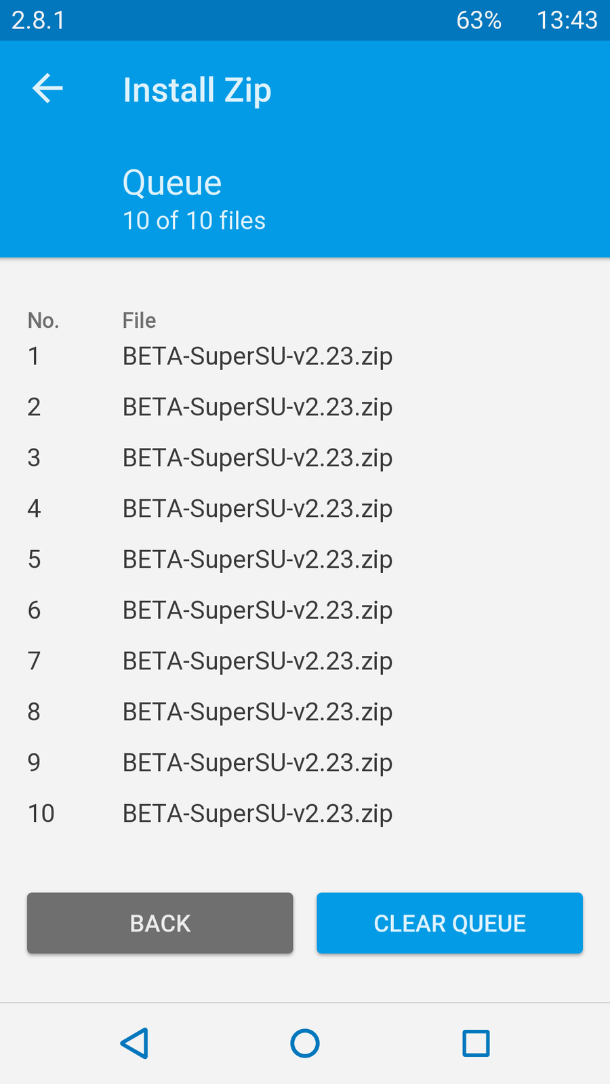Viewport: 610px width, 1084px height.
Task: Tap the clock in status bar
Action: tap(567, 20)
